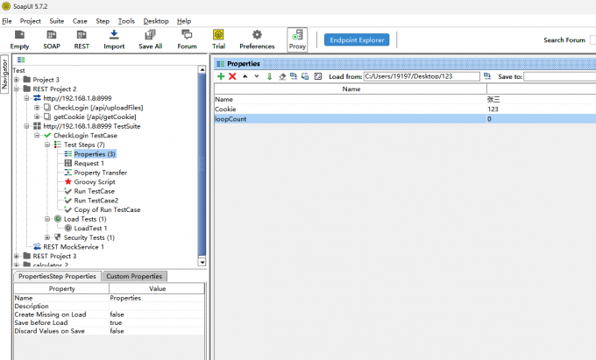Image resolution: width=596 pixels, height=360 pixels.
Task: Collapse http://192.168.1.8:8999 service node
Action: point(26,98)
